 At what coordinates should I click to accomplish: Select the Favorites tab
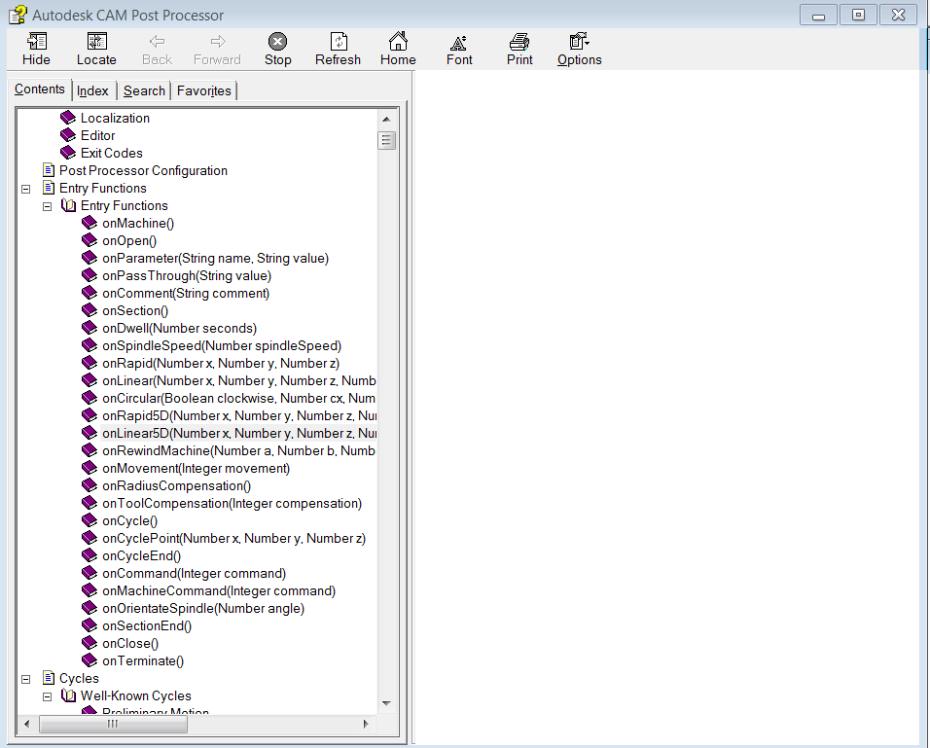[203, 89]
